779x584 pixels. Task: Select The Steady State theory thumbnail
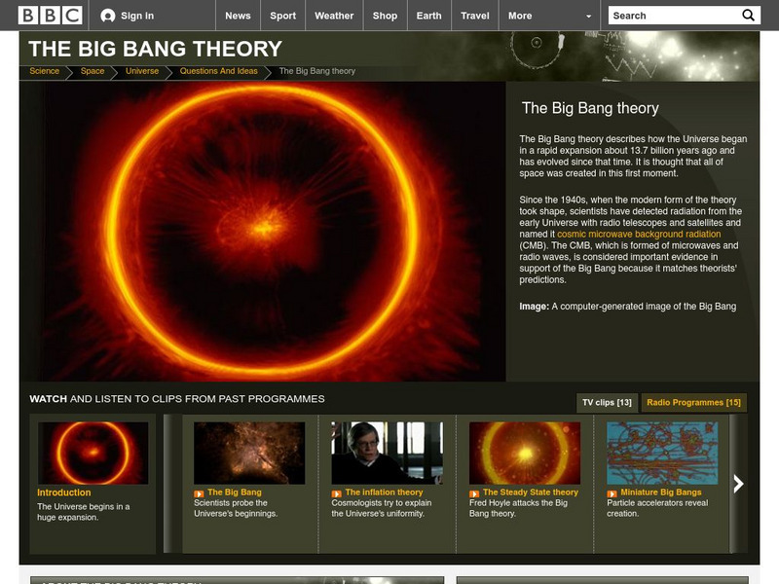[525, 453]
